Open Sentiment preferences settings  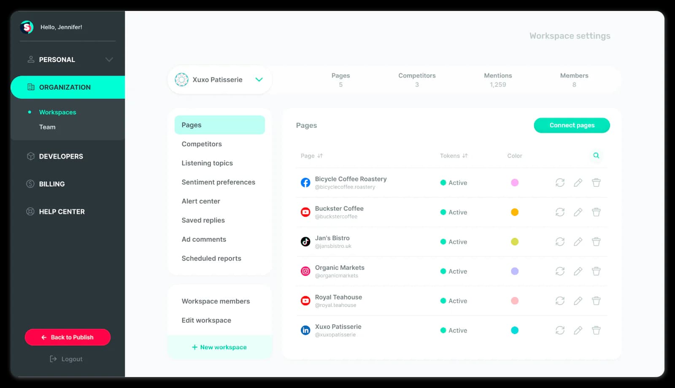pos(218,182)
